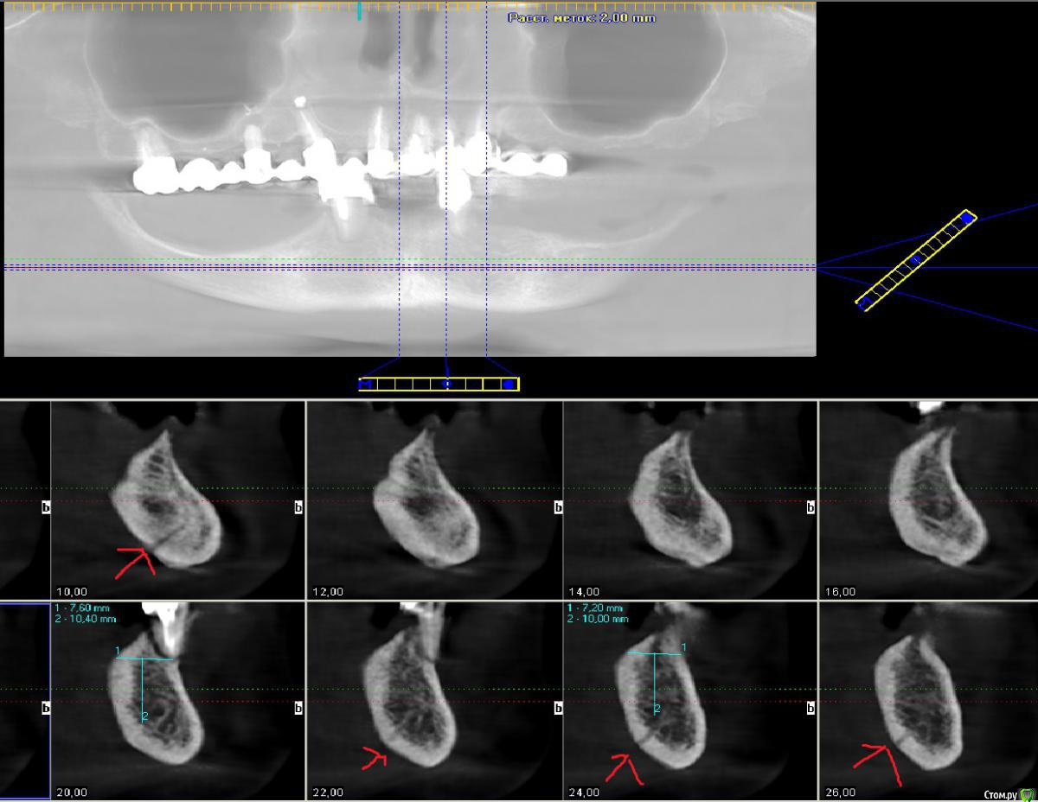The width and height of the screenshot is (1038, 802).
Task: Click the measurement text in slice 24,00
Action: (x=595, y=614)
